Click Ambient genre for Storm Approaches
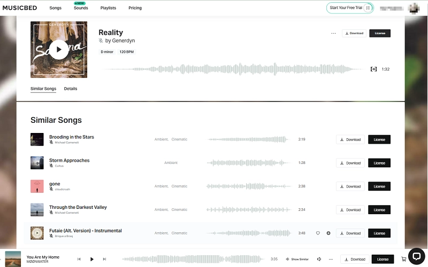The width and height of the screenshot is (428, 267). click(171, 163)
